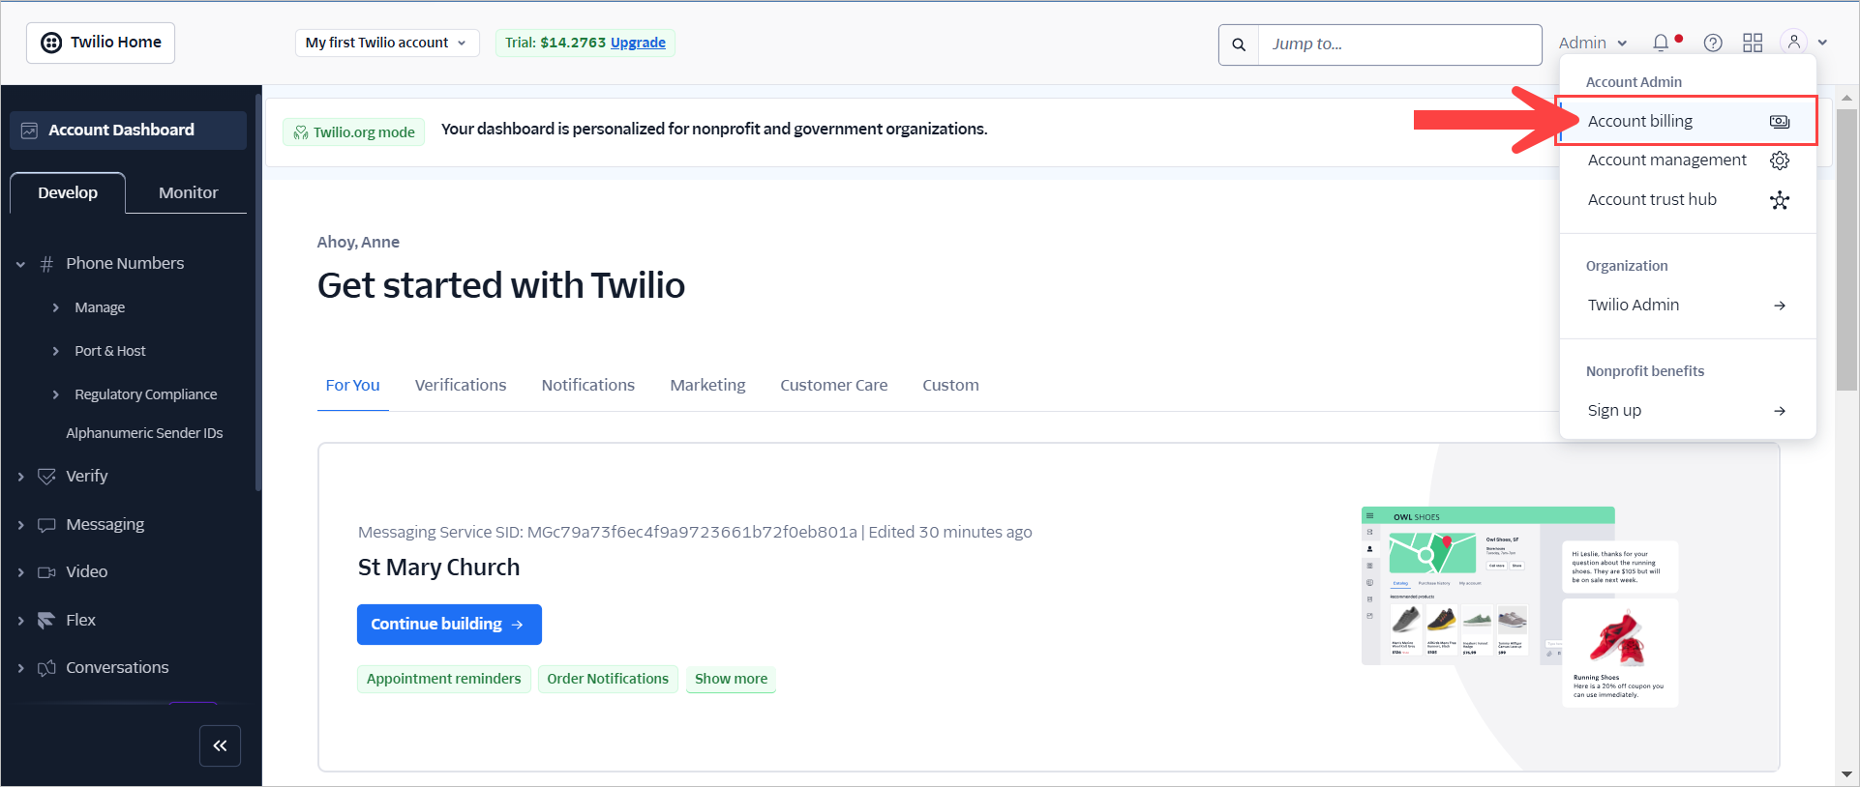Image resolution: width=1860 pixels, height=787 pixels.
Task: Select the Custom tab
Action: pos(950,385)
